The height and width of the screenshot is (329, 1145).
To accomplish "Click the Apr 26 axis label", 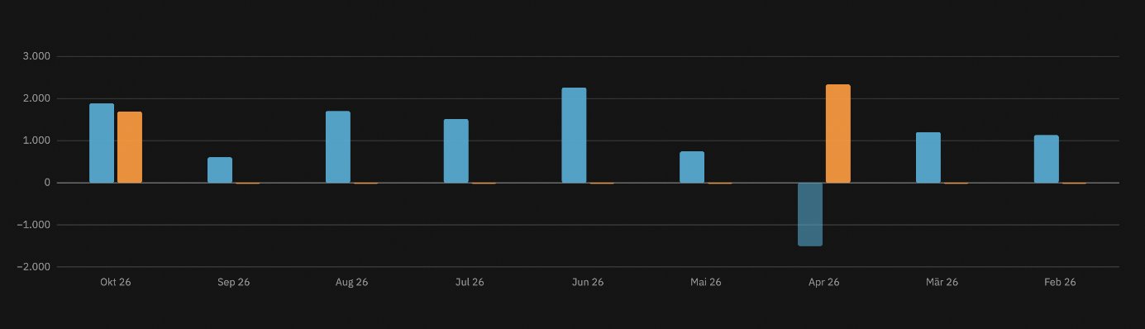I will [824, 282].
